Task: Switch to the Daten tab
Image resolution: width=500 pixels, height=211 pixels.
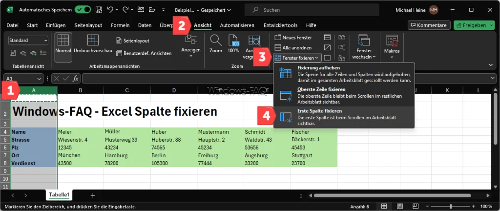Action: [x=145, y=25]
